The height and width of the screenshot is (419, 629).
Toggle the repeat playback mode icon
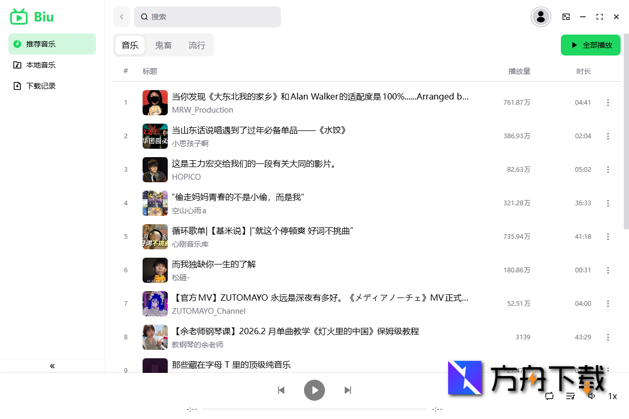(549, 396)
